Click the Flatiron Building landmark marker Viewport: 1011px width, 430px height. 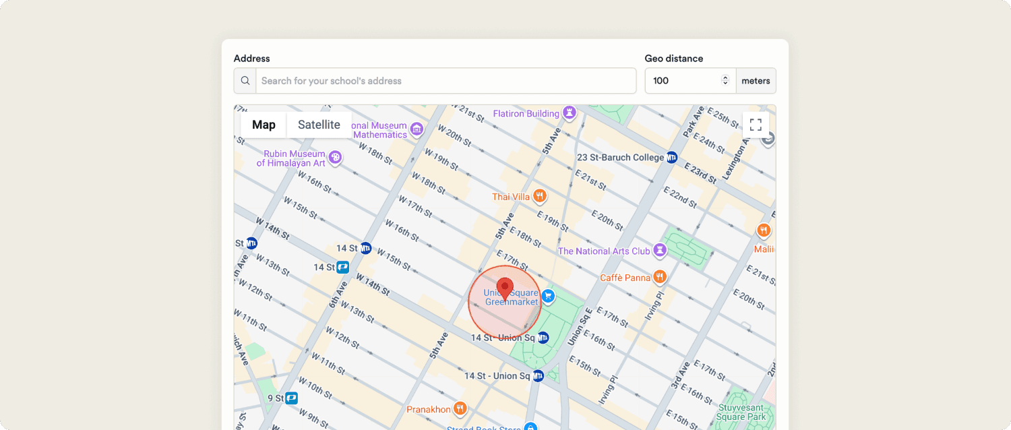[571, 113]
